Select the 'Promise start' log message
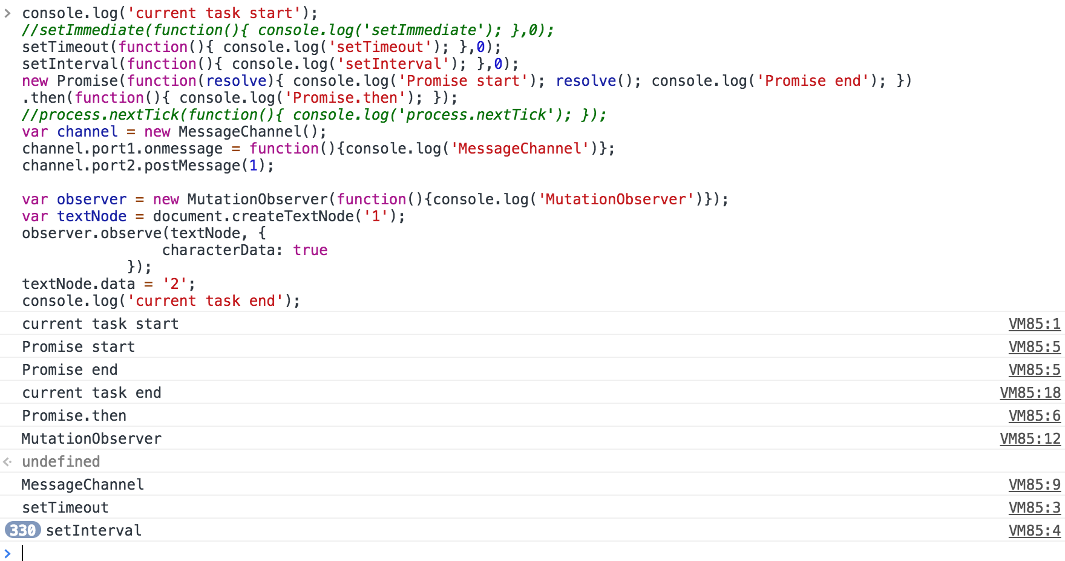The width and height of the screenshot is (1065, 561). tap(79, 347)
